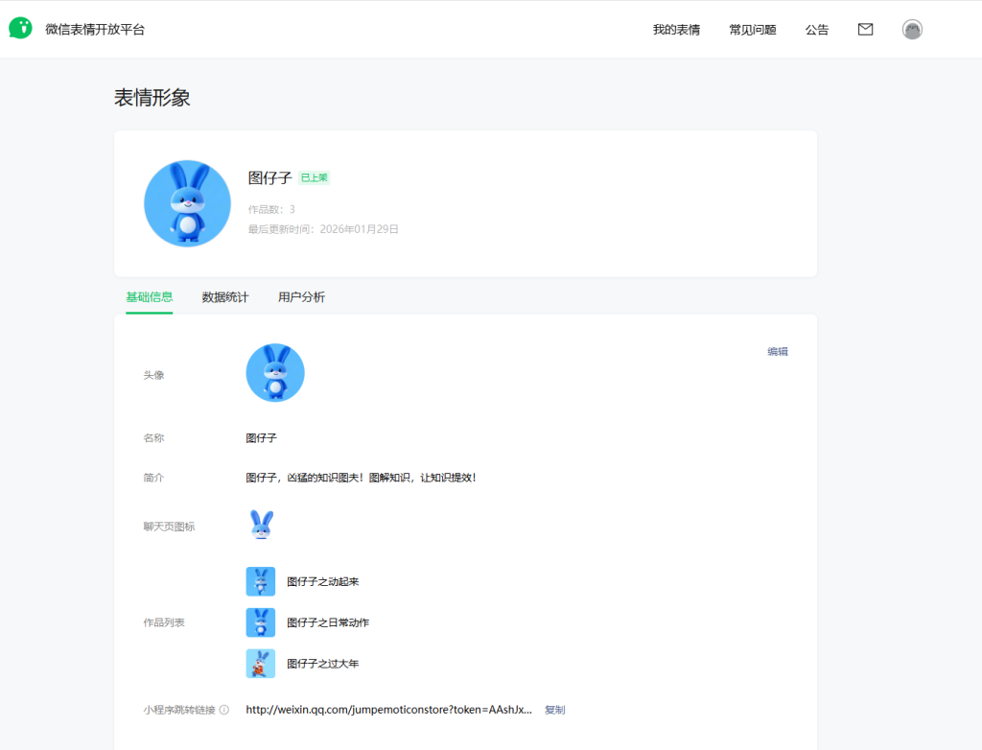Switch to the 数据统计 tab
Image resolution: width=982 pixels, height=750 pixels.
click(225, 297)
